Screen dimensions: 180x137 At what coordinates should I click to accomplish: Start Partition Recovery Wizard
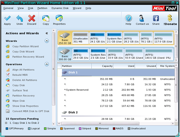click(28, 57)
